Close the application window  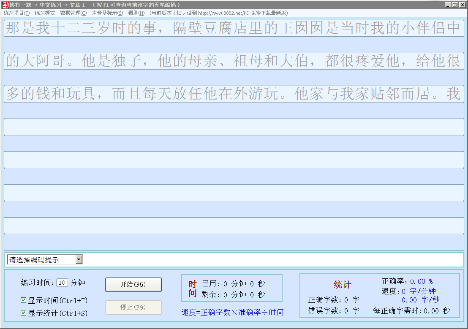tap(462, 5)
